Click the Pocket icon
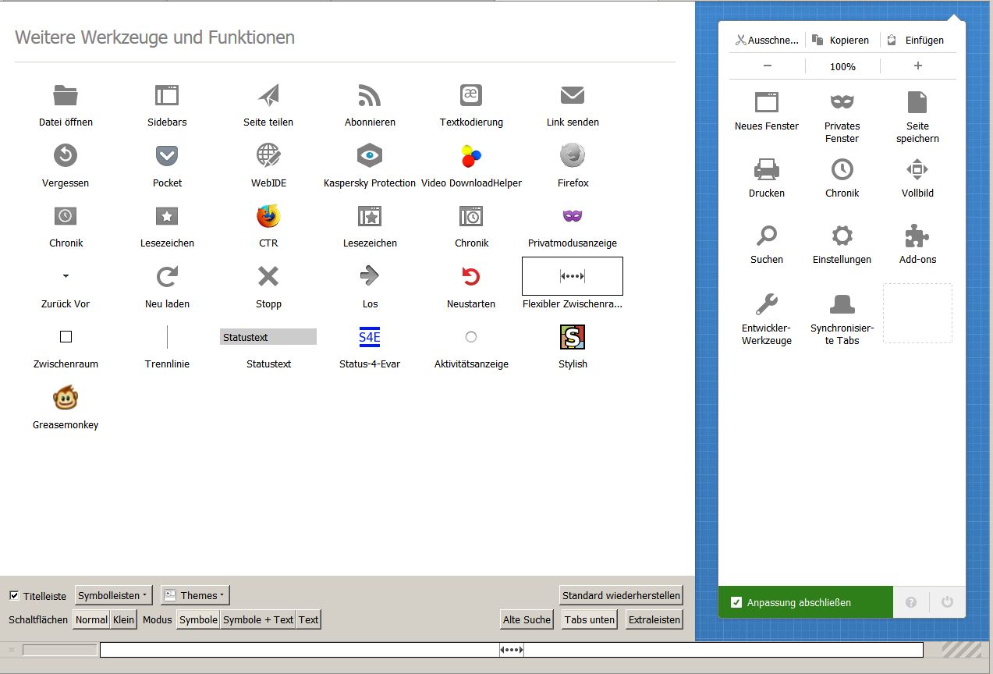This screenshot has width=993, height=674. click(167, 155)
